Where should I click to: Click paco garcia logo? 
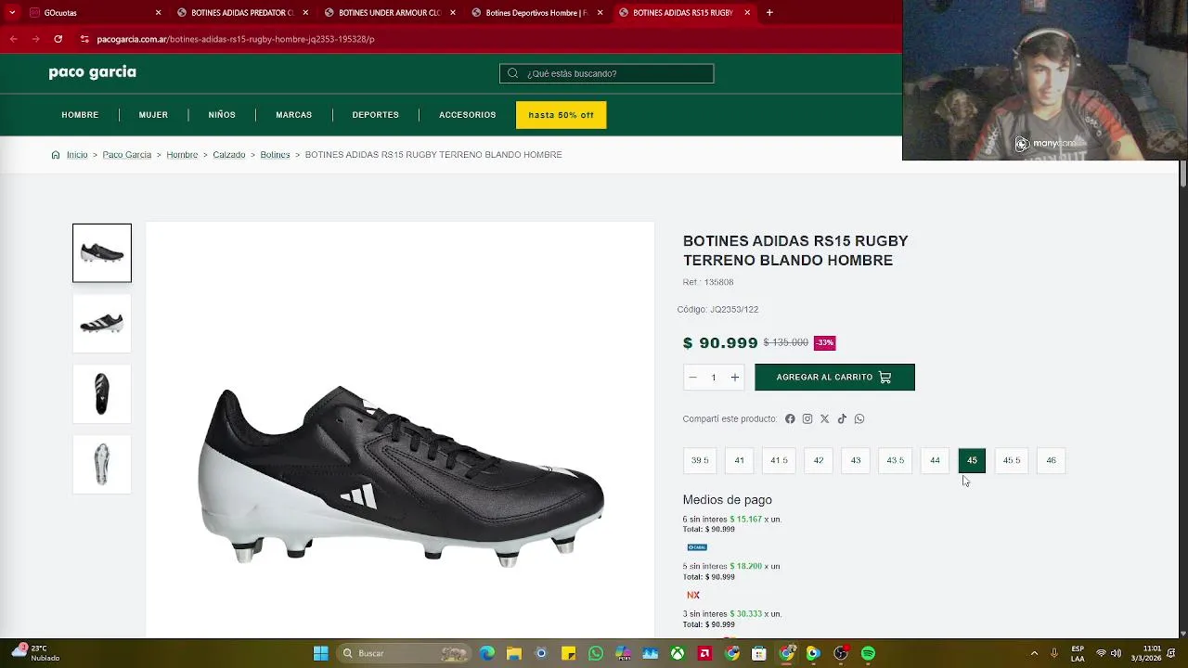93,72
